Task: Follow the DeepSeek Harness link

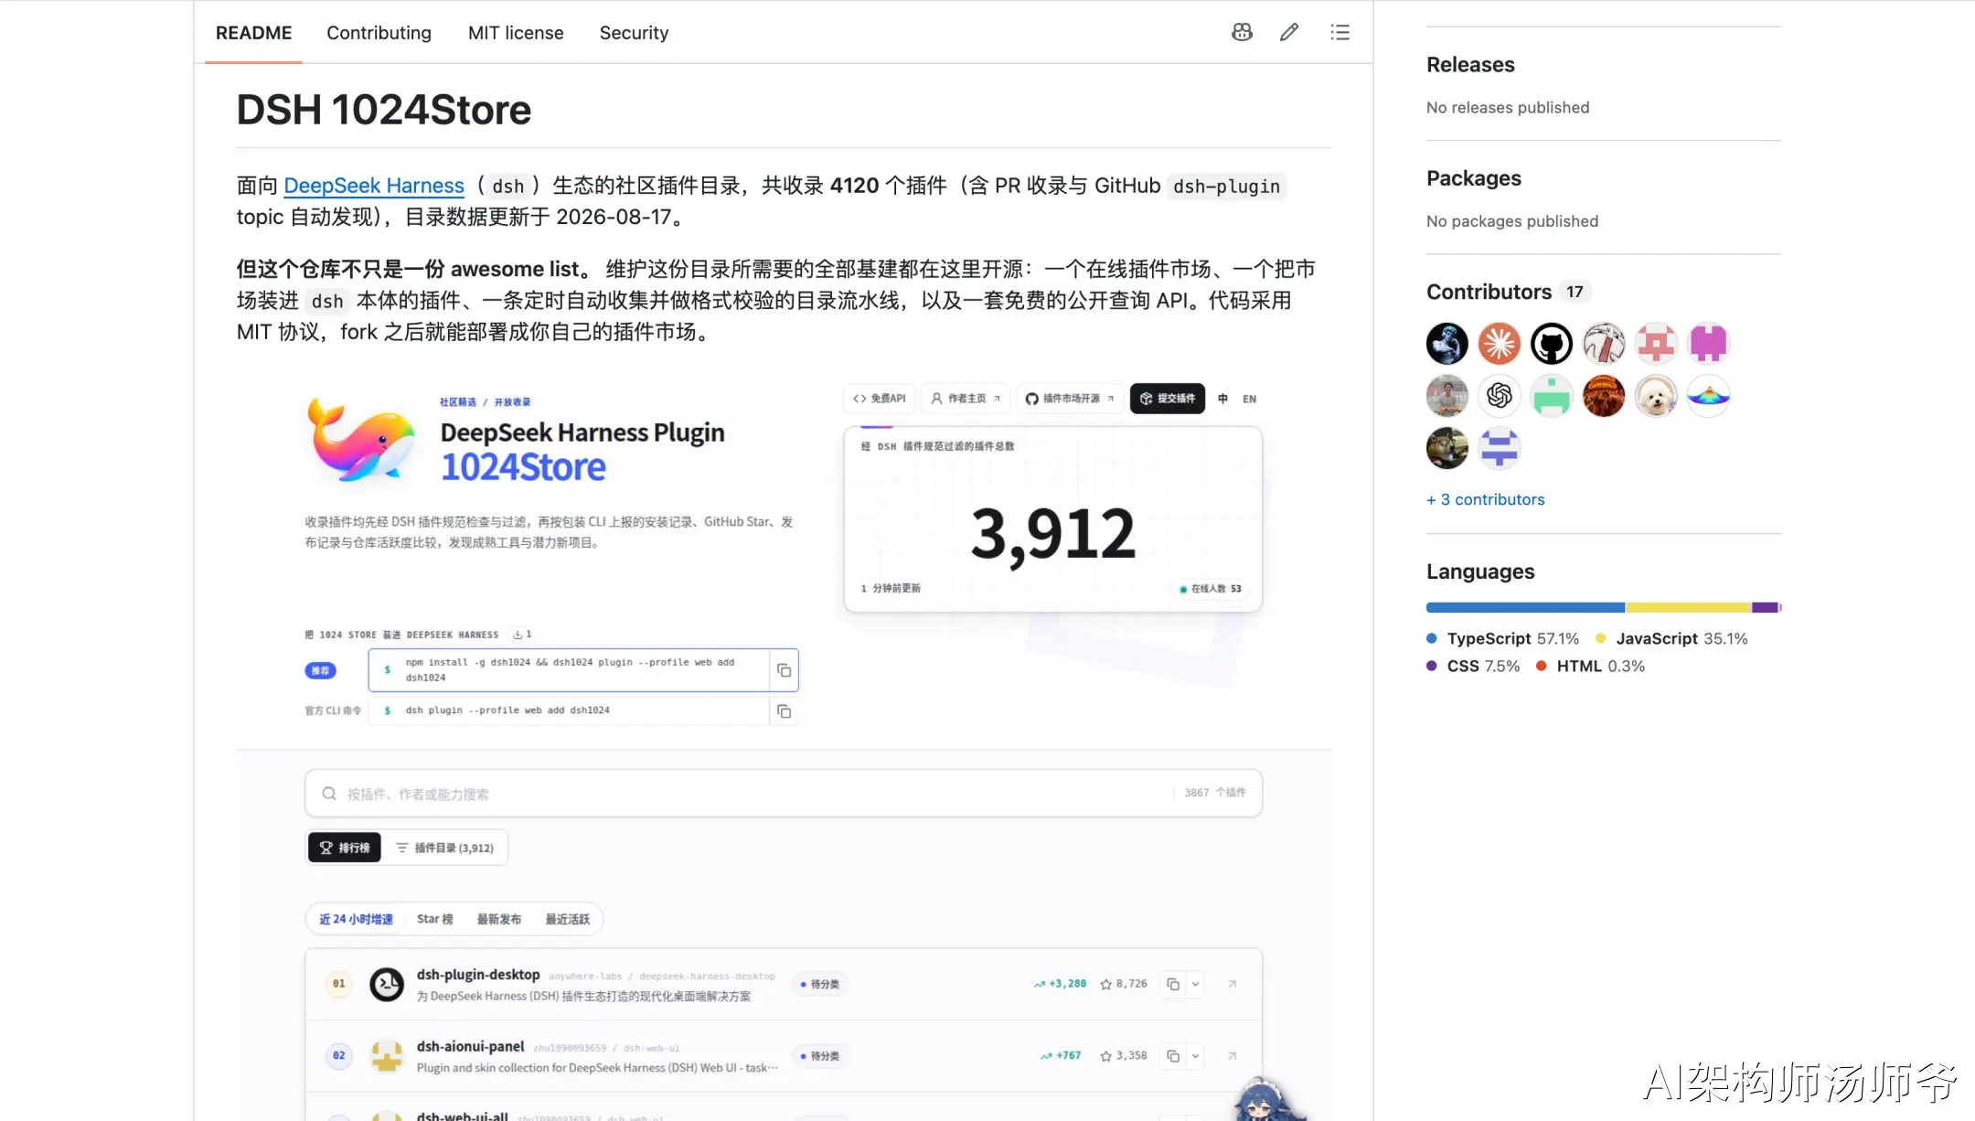Action: click(374, 186)
